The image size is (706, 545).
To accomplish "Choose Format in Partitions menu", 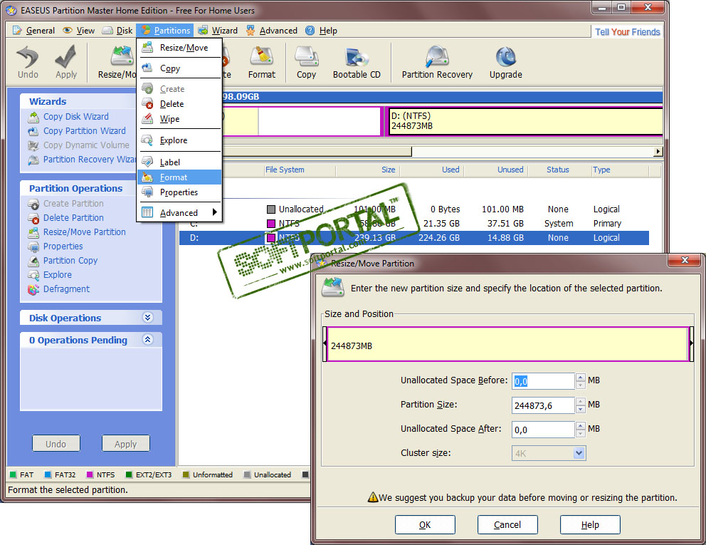I will click(x=179, y=177).
